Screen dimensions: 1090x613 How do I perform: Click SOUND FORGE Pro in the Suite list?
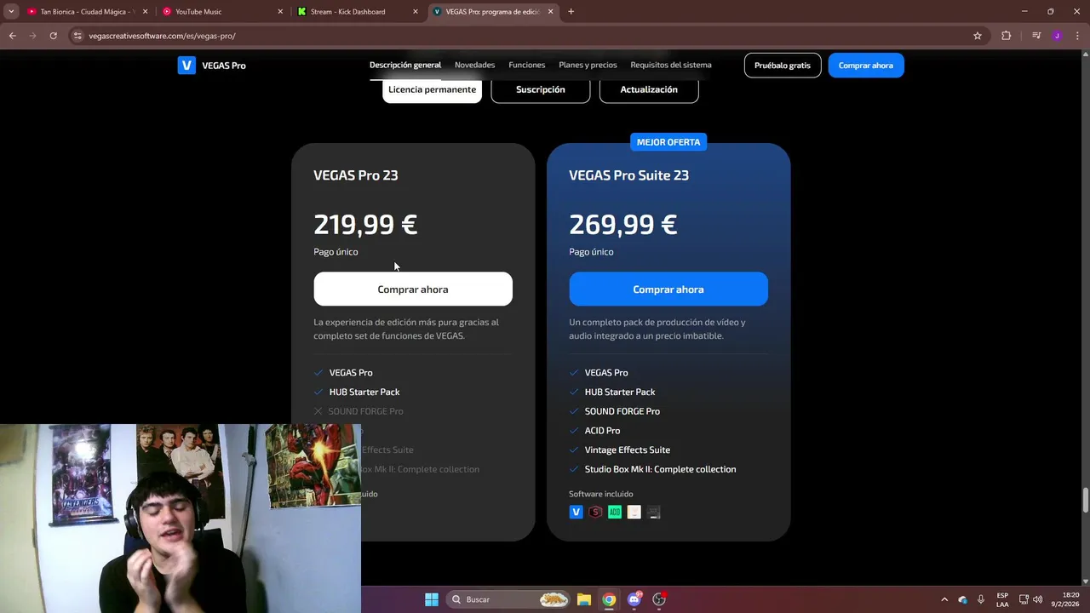click(x=622, y=411)
